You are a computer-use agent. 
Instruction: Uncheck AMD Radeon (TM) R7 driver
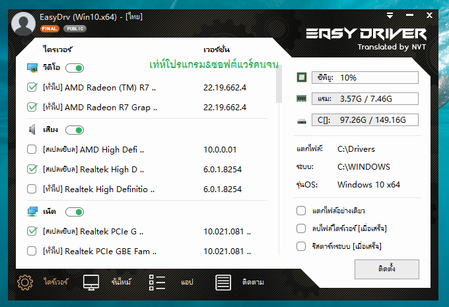click(x=32, y=87)
